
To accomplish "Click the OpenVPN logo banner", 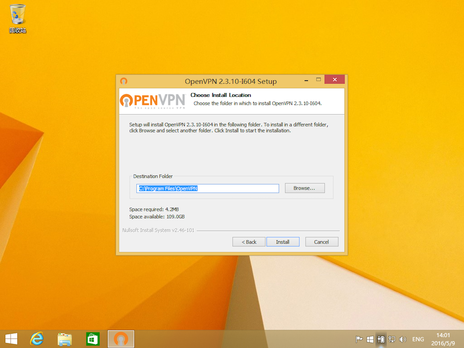I will click(153, 101).
